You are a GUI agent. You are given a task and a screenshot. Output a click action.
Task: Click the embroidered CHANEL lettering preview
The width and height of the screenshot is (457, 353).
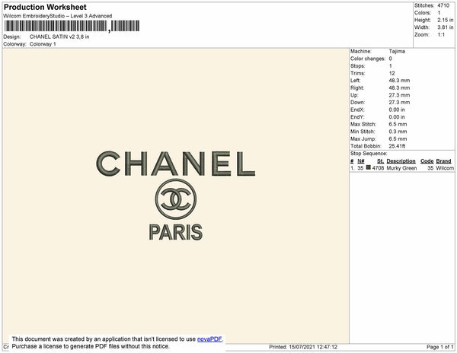[x=176, y=164]
